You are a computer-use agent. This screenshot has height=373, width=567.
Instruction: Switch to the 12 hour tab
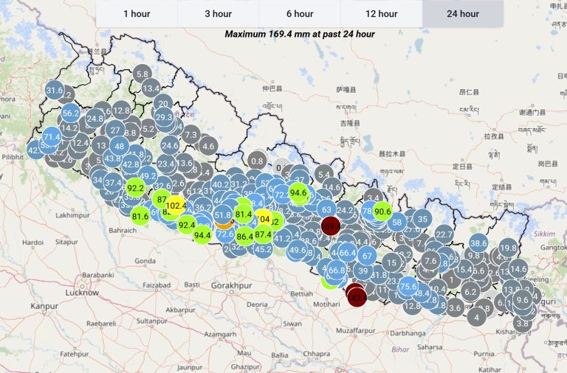(381, 14)
